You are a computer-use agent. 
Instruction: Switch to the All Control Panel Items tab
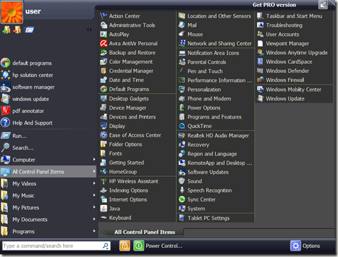[x=145, y=232]
